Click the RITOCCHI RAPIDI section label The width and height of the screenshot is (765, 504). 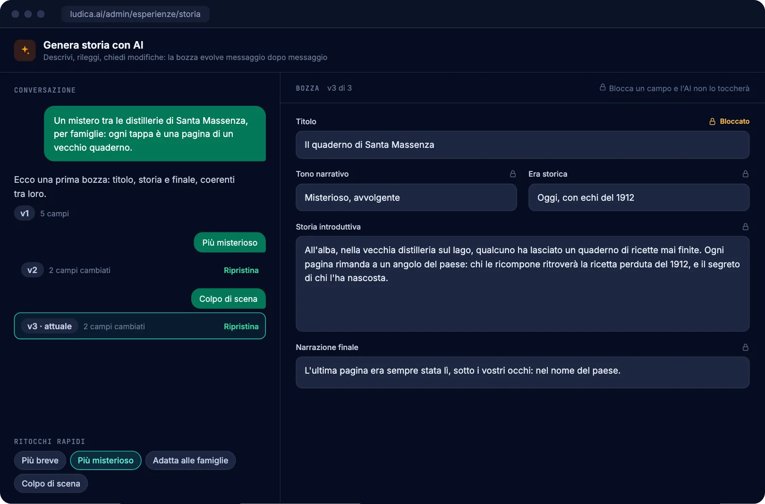[50, 442]
